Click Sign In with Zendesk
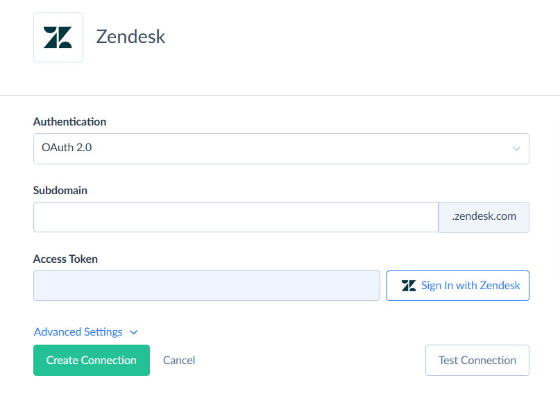The width and height of the screenshot is (560, 414). coord(457,285)
